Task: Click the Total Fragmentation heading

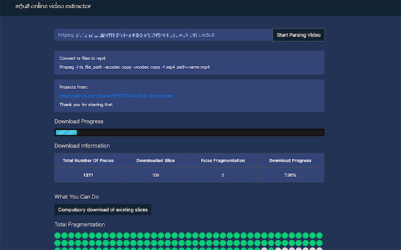Action: click(80, 224)
